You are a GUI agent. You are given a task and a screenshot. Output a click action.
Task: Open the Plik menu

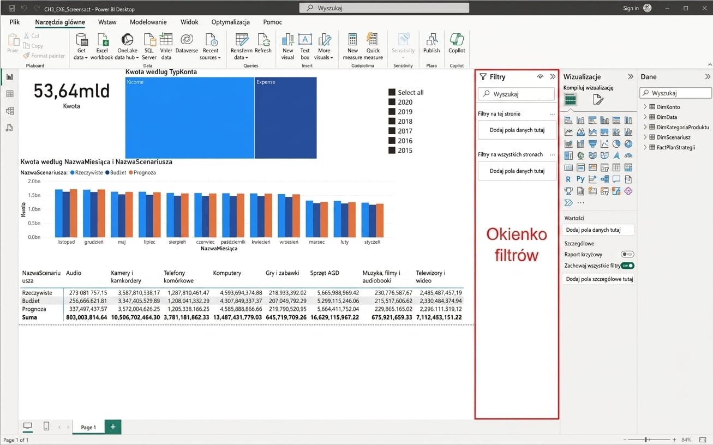click(x=15, y=22)
